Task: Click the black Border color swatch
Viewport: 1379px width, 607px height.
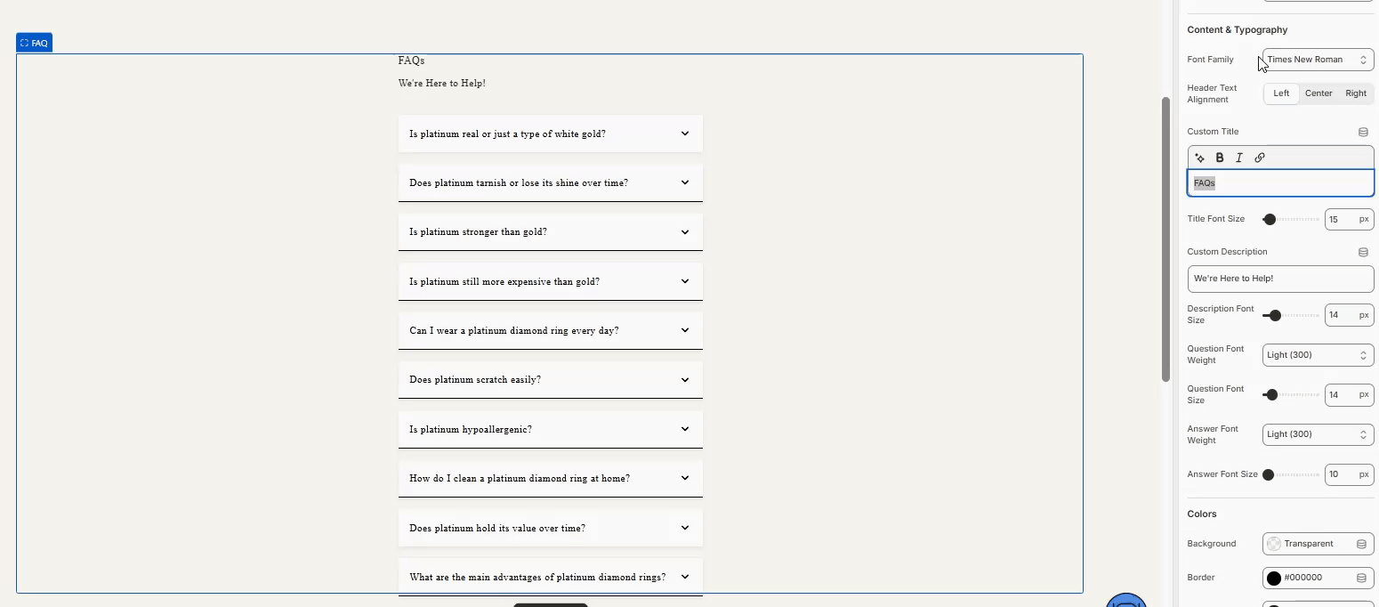Action: (x=1274, y=579)
